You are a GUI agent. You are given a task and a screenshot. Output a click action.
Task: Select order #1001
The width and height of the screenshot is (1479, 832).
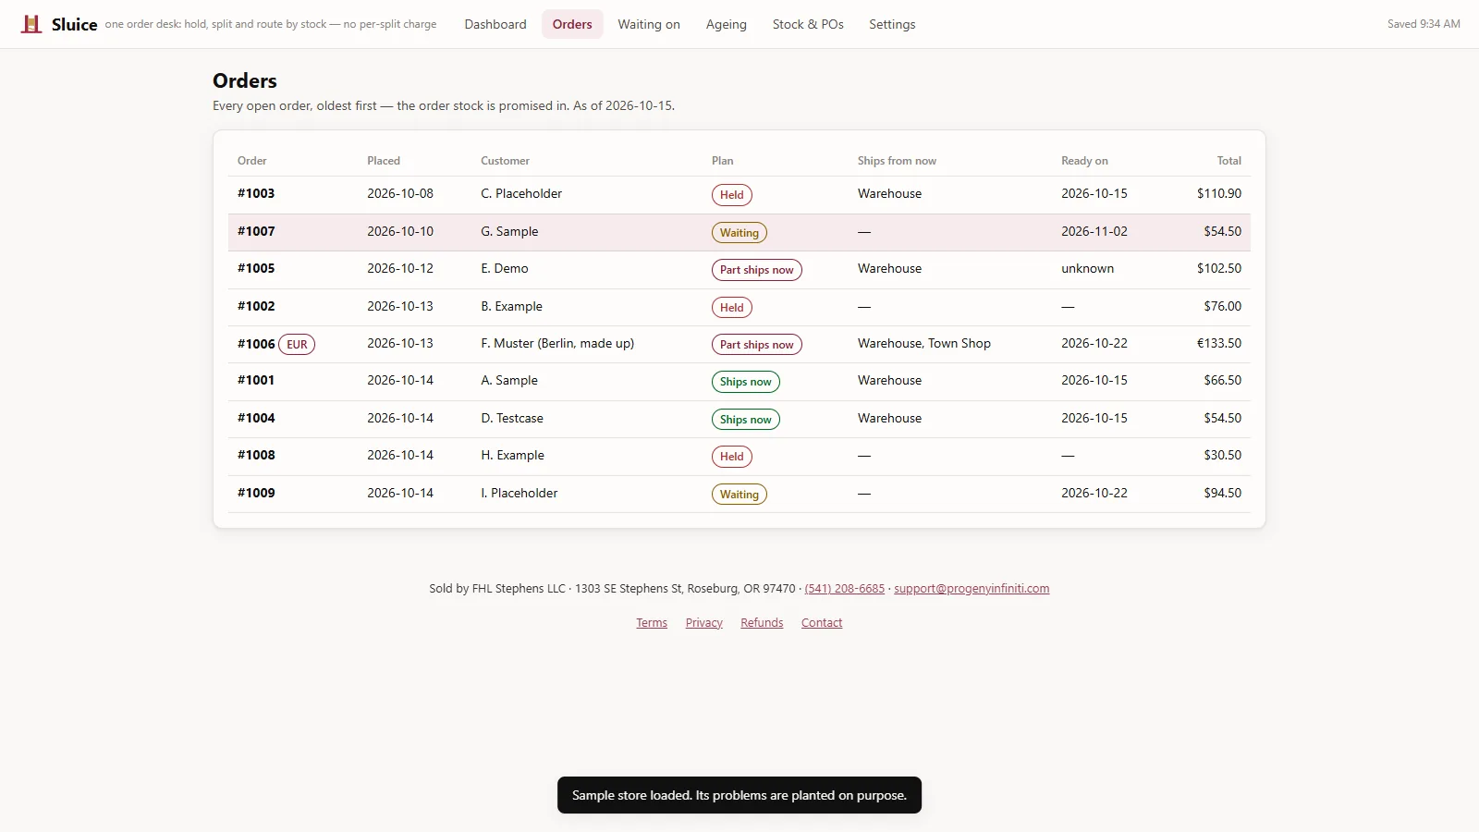click(256, 380)
